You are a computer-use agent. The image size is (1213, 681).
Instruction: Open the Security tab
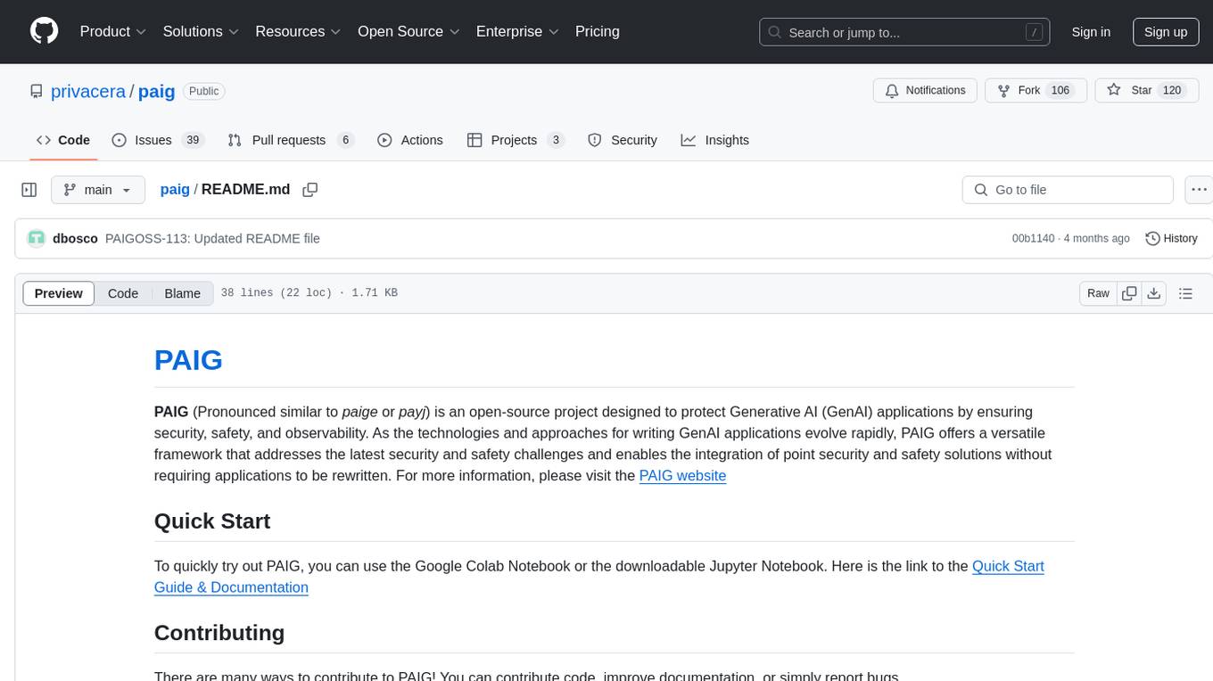point(623,140)
